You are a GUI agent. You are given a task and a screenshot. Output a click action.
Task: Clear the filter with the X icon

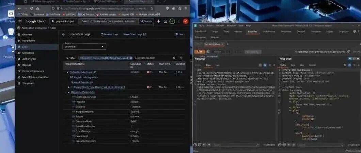coord(174,58)
